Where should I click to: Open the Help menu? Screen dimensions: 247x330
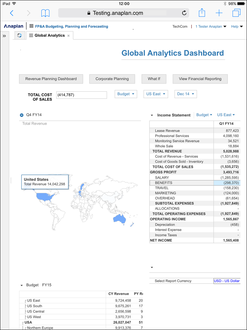[237, 26]
